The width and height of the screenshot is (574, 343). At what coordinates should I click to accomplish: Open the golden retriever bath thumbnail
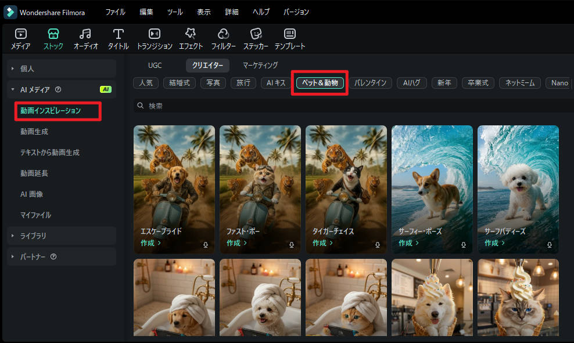point(174,298)
